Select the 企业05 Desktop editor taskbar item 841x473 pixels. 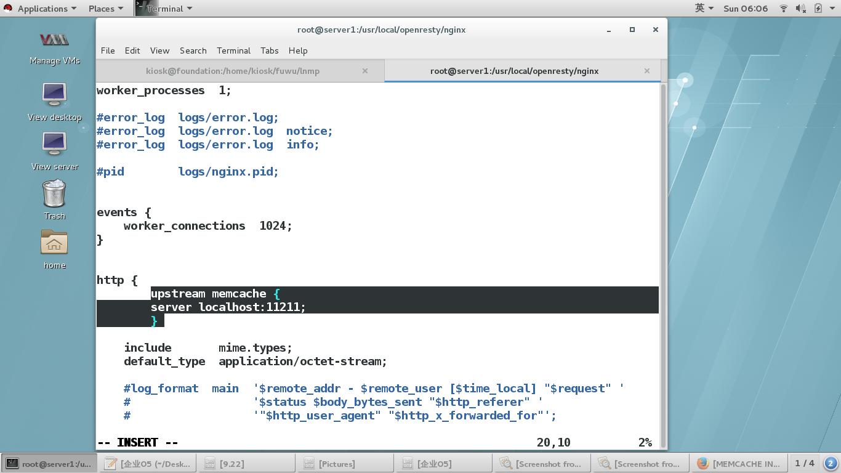[148, 463]
